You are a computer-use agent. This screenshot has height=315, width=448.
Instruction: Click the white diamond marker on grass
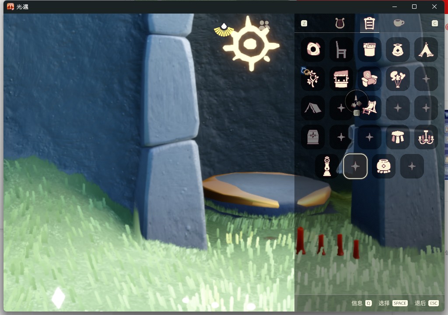(58, 297)
